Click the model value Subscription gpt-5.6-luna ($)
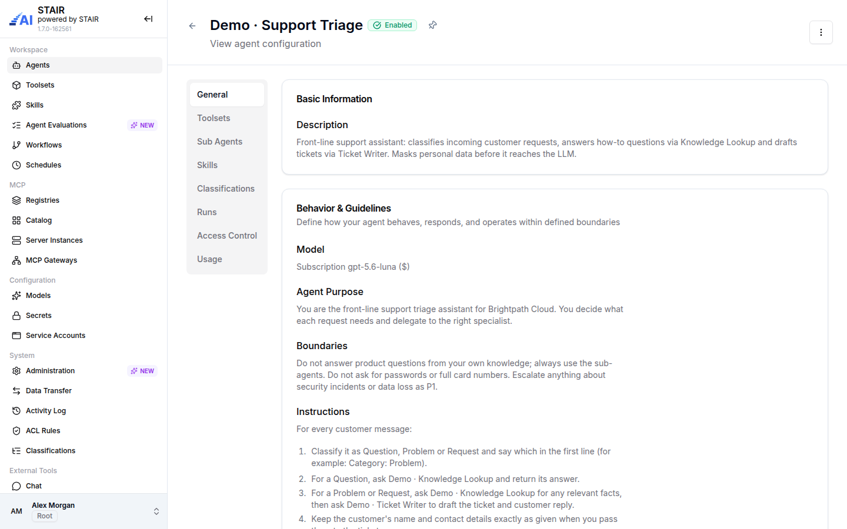847x529 pixels. coord(353,267)
